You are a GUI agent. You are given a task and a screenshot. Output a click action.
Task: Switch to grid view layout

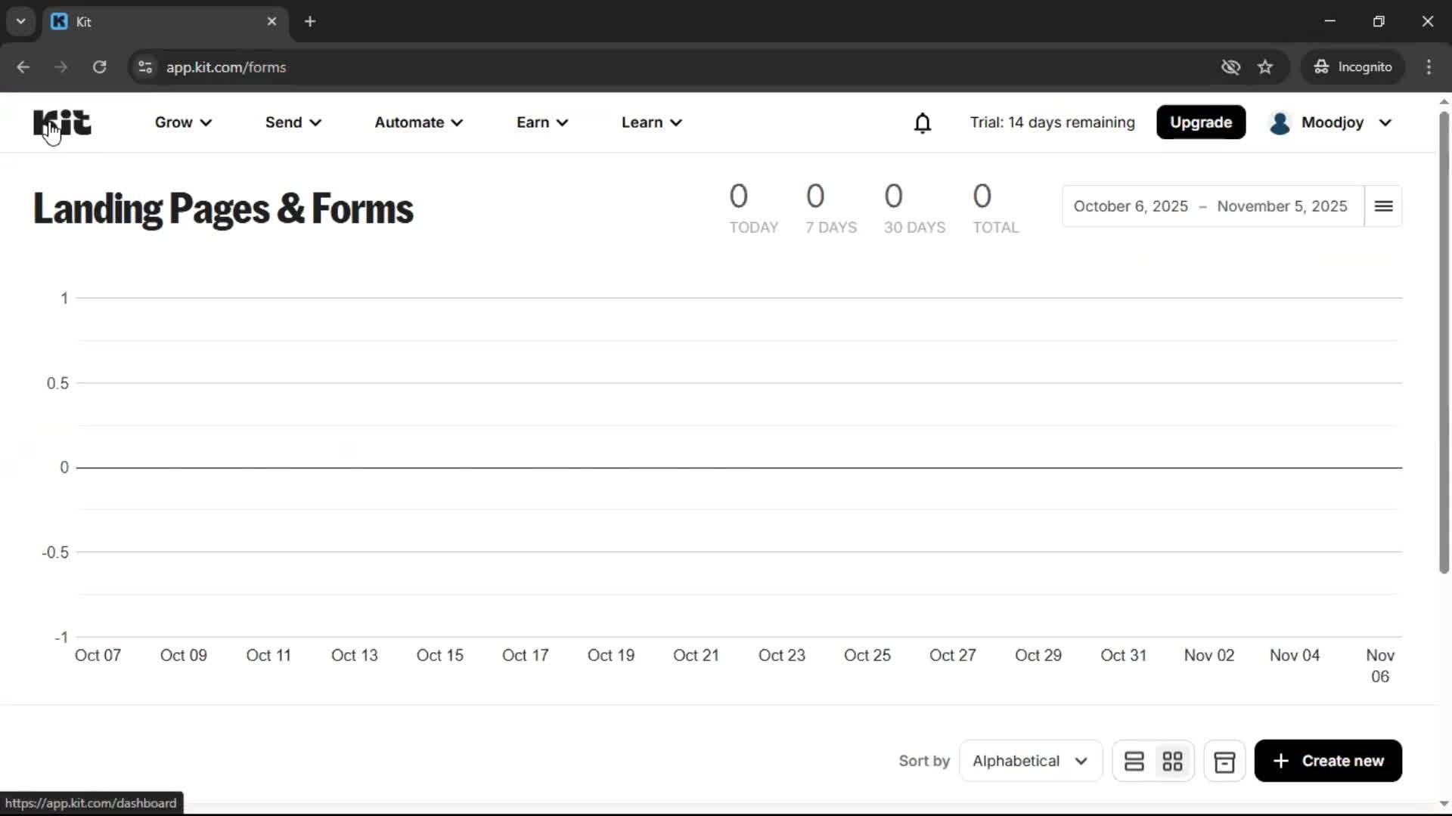1173,761
